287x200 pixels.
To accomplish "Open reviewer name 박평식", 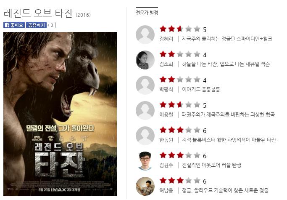I will [166, 89].
